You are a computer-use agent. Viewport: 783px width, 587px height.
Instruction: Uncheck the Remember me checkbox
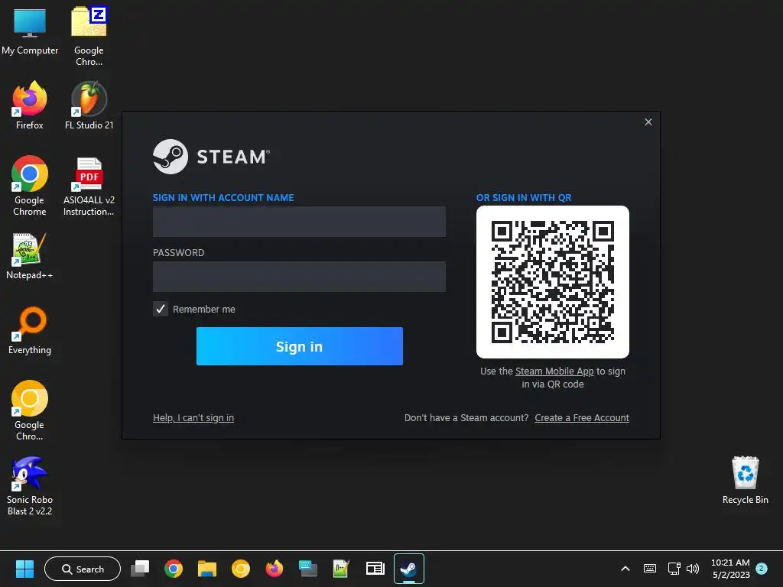tap(161, 309)
